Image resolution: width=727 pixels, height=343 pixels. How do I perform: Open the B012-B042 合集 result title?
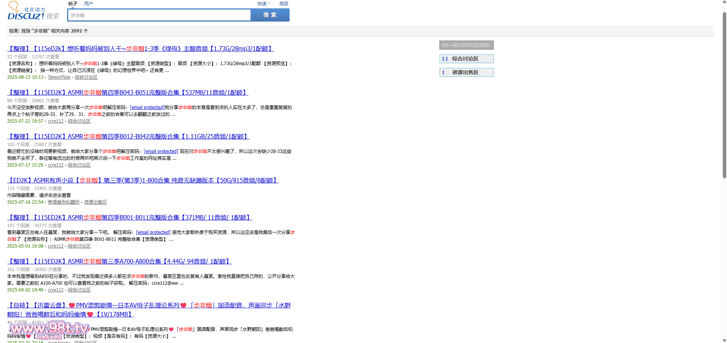[x=128, y=137]
